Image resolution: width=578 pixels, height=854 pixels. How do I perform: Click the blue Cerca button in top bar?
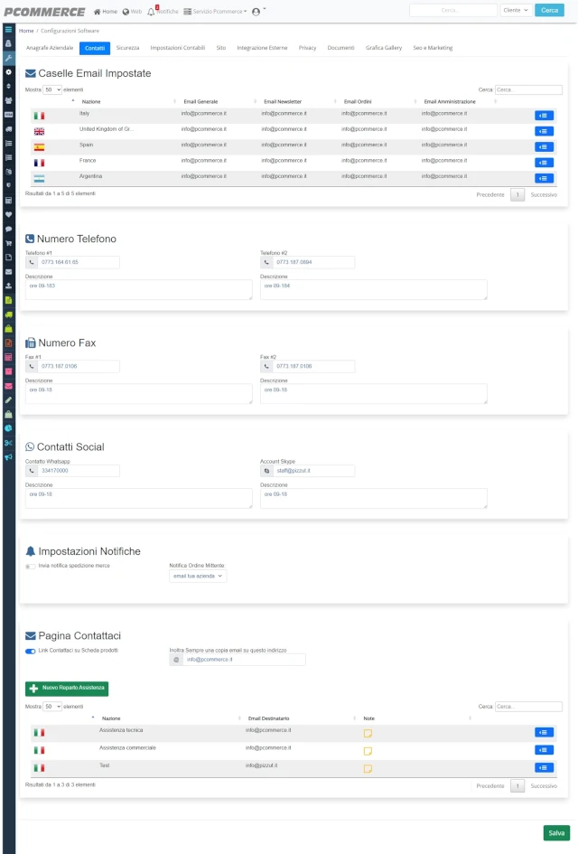point(549,10)
